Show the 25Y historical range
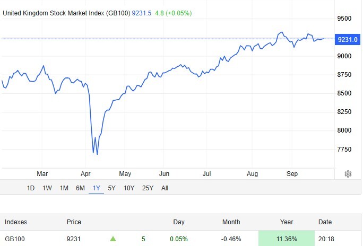 click(148, 188)
